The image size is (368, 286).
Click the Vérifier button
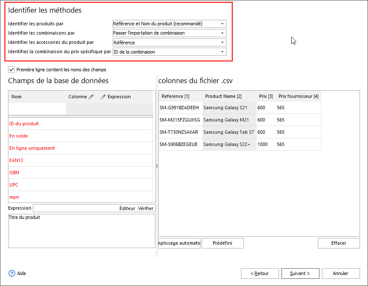[146, 208]
